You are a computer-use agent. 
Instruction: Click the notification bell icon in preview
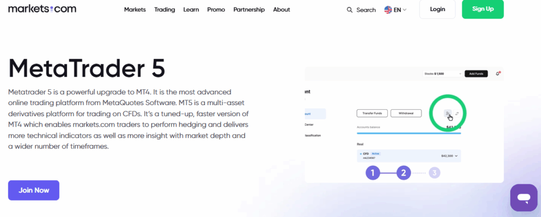pyautogui.click(x=498, y=73)
